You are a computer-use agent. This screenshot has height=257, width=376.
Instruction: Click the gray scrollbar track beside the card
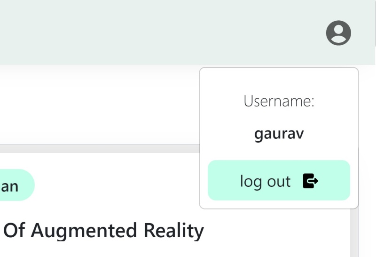(x=354, y=231)
